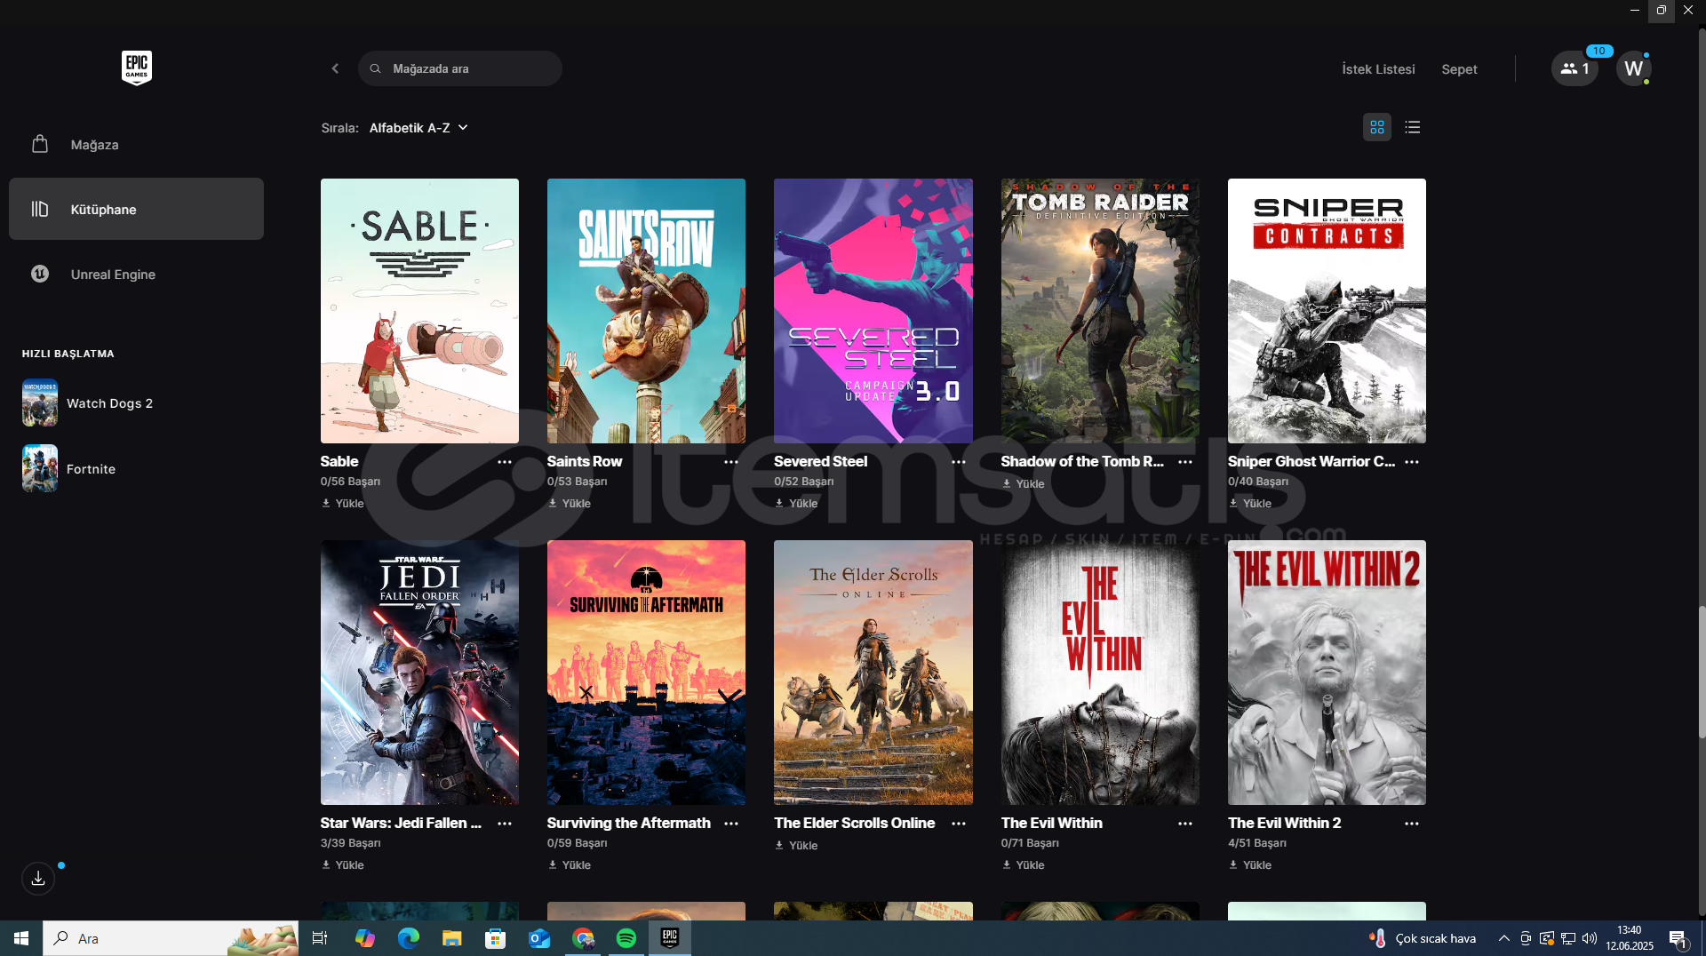Screen dimensions: 1706x956
Task: Open more options for Star Wars Jedi Fallen Order
Action: (505, 824)
